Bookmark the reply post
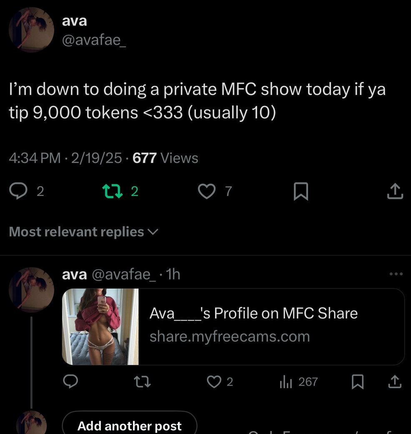This screenshot has width=411, height=434. pyautogui.click(x=357, y=382)
